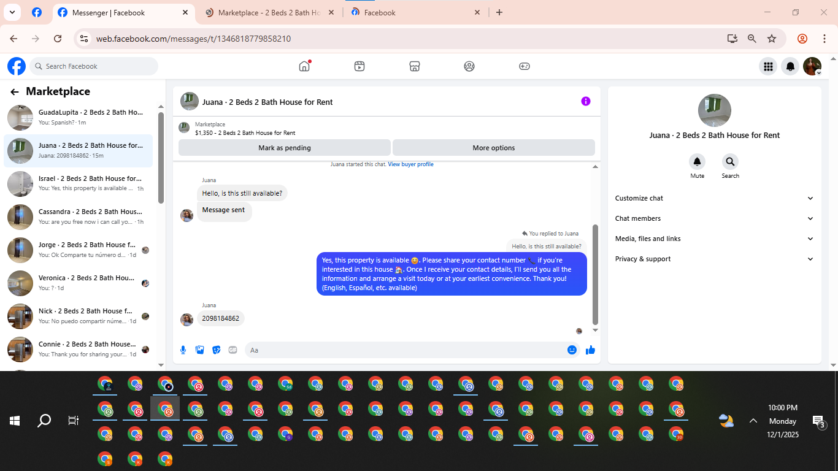The image size is (838, 471).
Task: Expand the Customize chat section
Action: [x=714, y=198]
